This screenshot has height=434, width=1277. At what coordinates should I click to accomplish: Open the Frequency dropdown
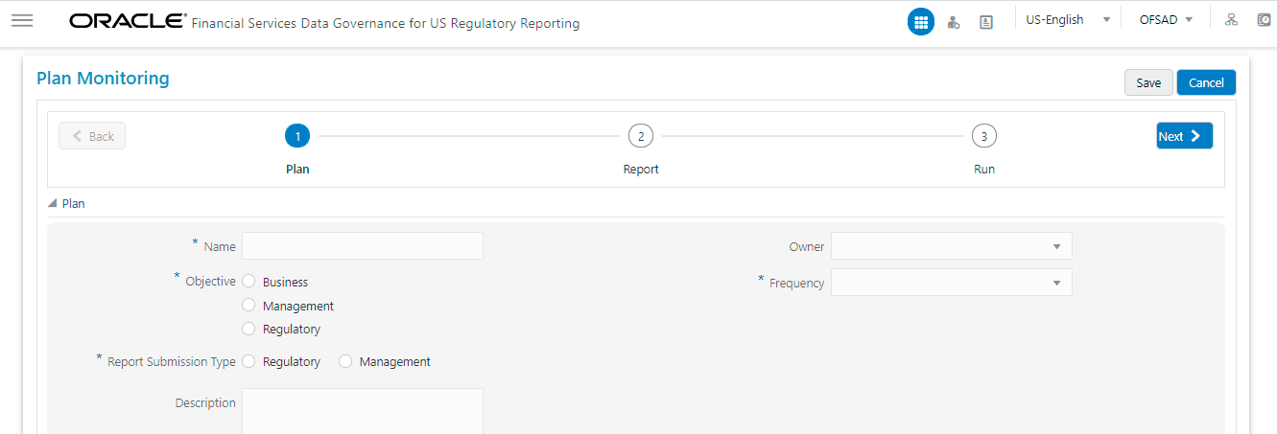pyautogui.click(x=952, y=283)
